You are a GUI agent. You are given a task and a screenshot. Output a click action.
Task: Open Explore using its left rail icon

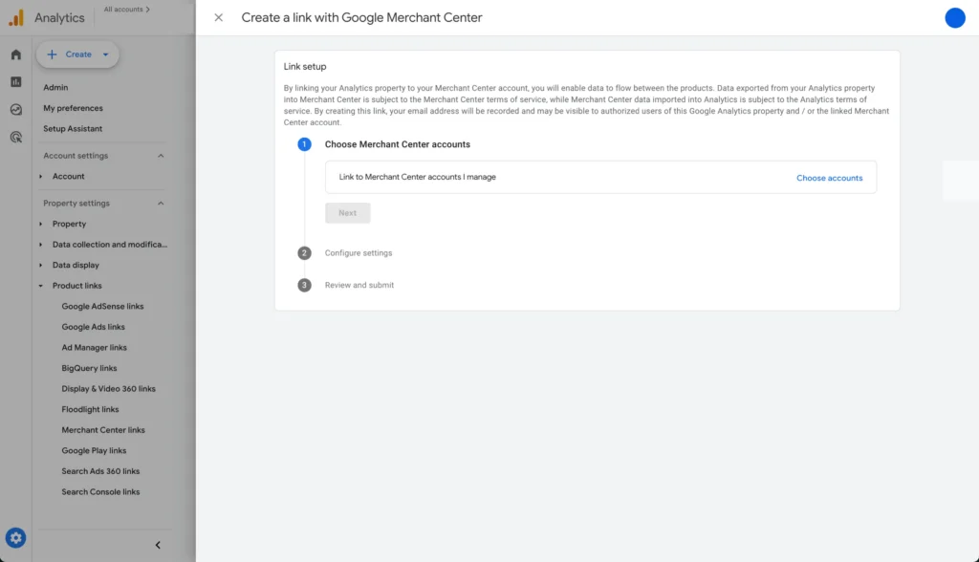[14, 109]
